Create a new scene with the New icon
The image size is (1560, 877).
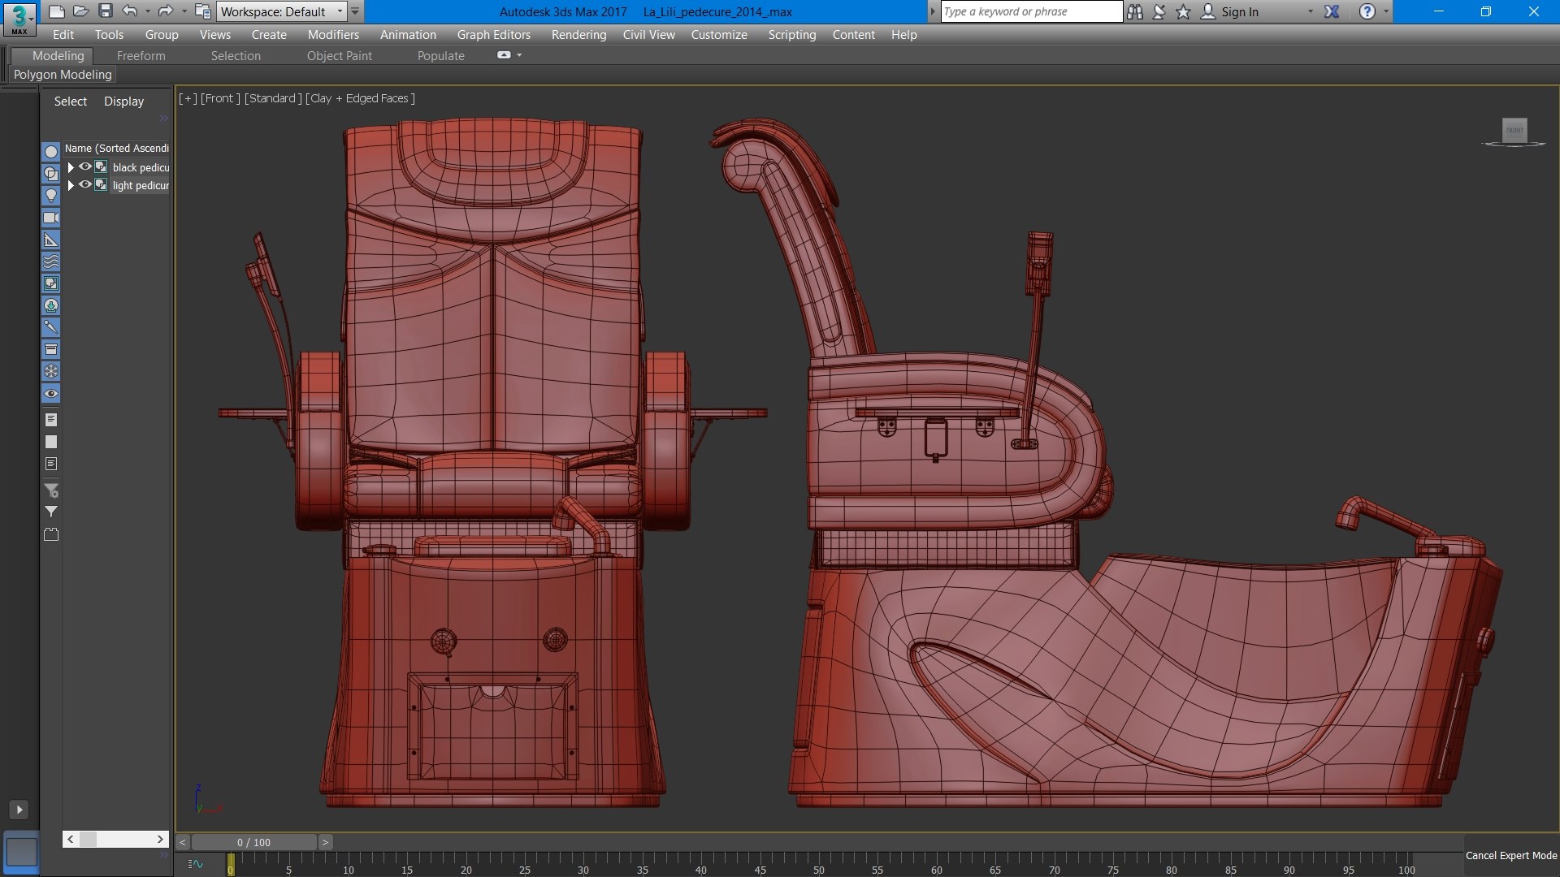point(56,11)
